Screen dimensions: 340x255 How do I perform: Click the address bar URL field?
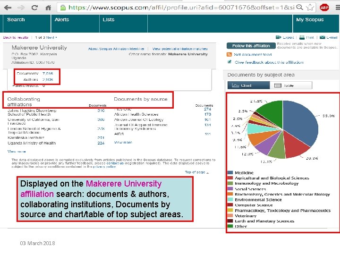tap(181, 8)
